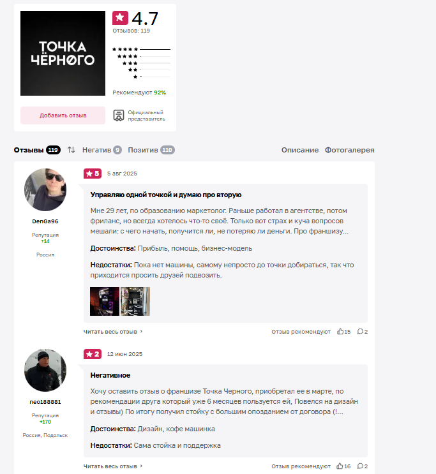
Task: Click the Добавить отзыв button
Action: click(63, 115)
